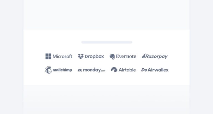Viewport: 213px width, 114px height.
Task: Click the small .com suffix of monday logo
Action: (x=103, y=71)
